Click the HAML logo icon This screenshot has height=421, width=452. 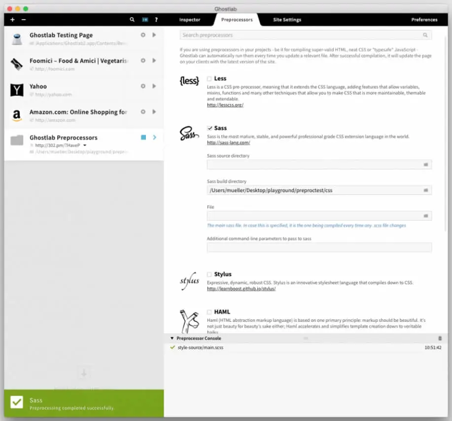pos(189,321)
